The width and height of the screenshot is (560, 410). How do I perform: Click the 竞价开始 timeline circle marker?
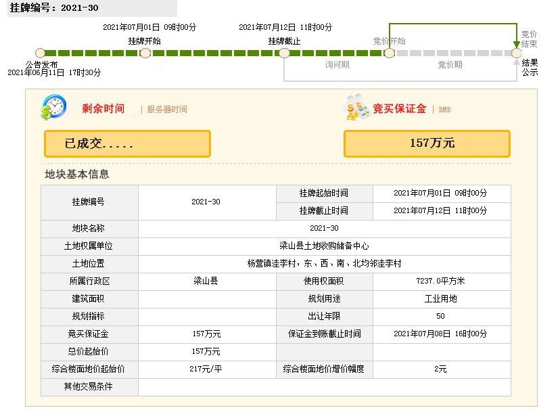[x=390, y=53]
